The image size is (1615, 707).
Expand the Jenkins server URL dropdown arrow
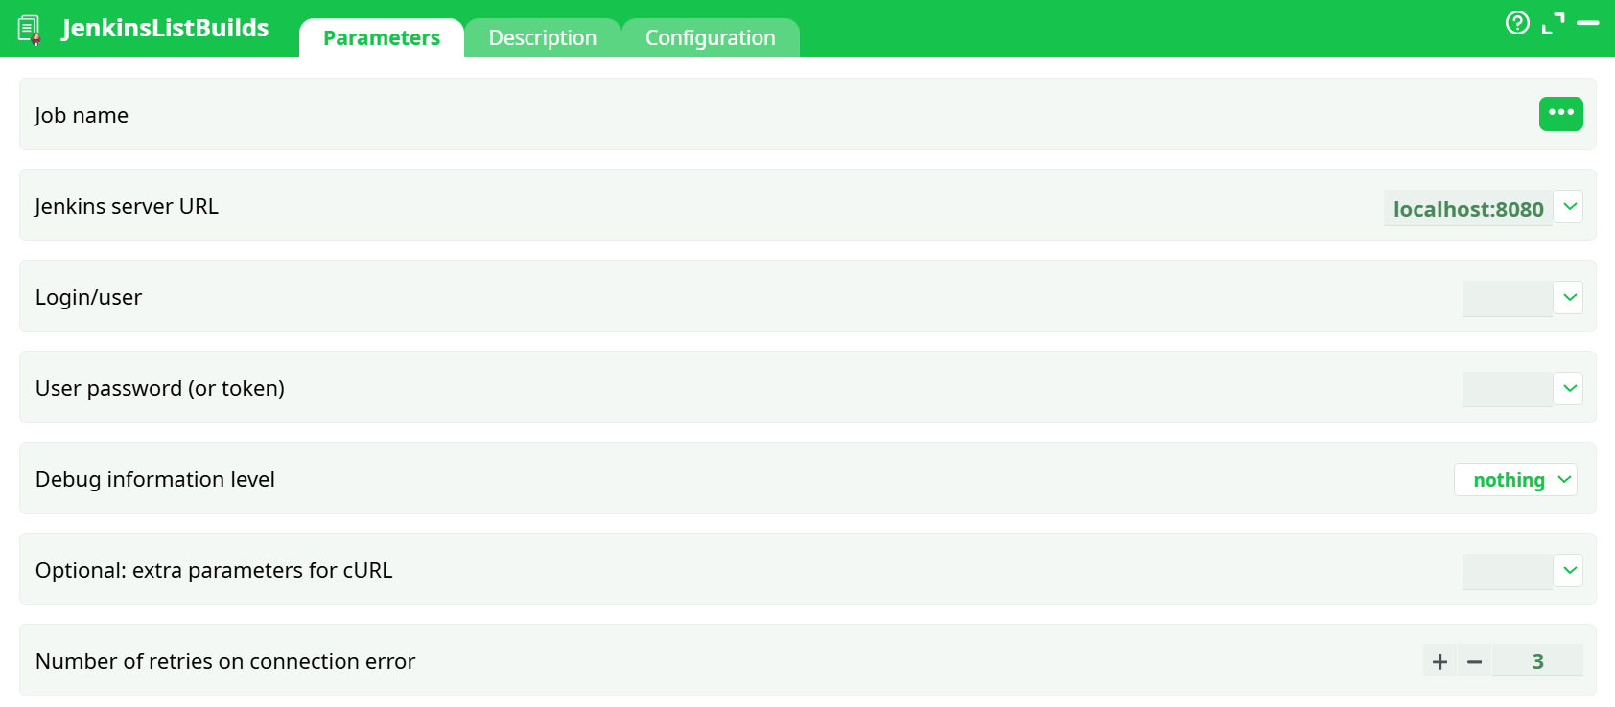coord(1569,207)
